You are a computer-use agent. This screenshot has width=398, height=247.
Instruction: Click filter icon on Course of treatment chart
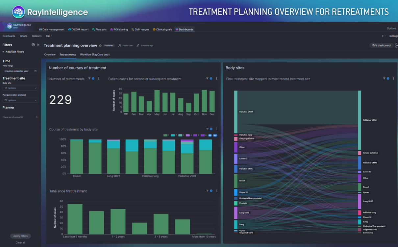click(207, 129)
